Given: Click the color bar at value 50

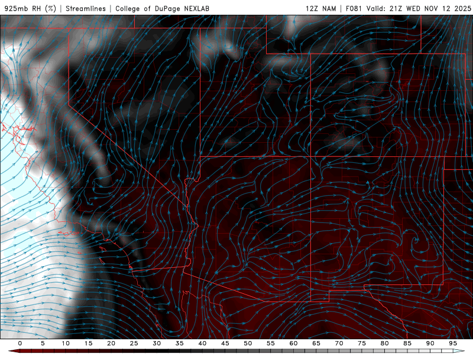Looking at the screenshot, I should (248, 351).
